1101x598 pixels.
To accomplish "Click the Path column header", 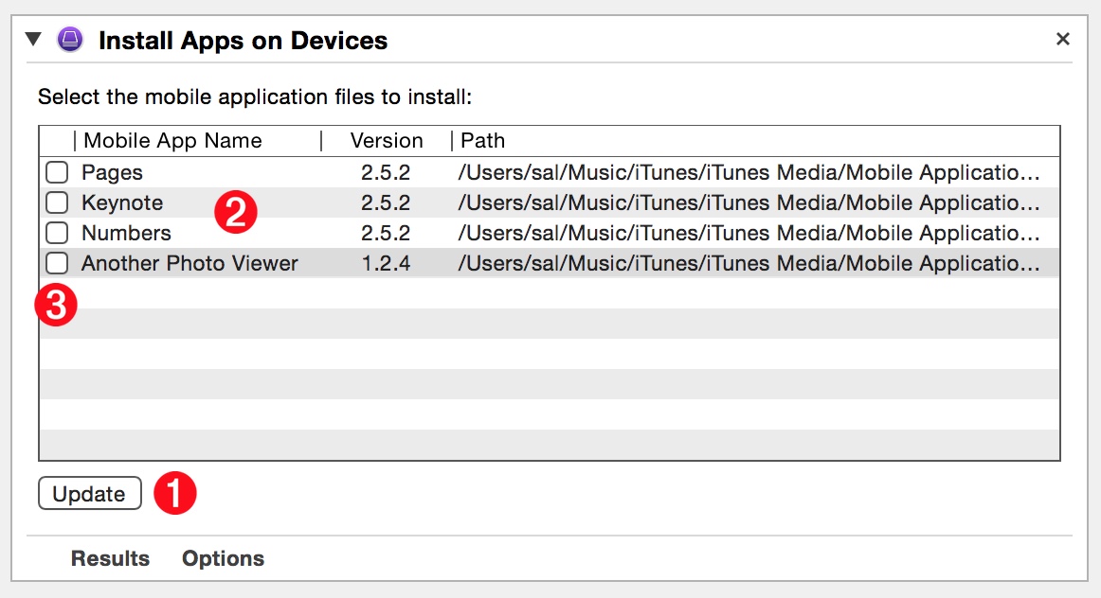I will point(482,140).
